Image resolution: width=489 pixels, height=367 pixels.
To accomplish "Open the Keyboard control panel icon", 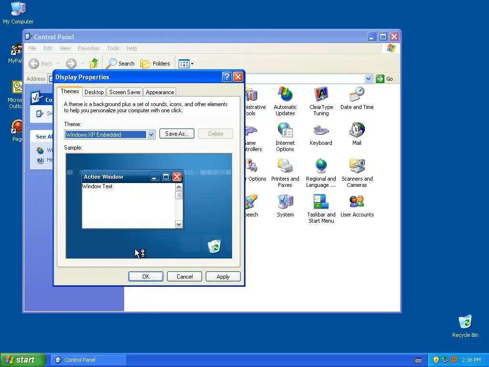I will (x=321, y=134).
